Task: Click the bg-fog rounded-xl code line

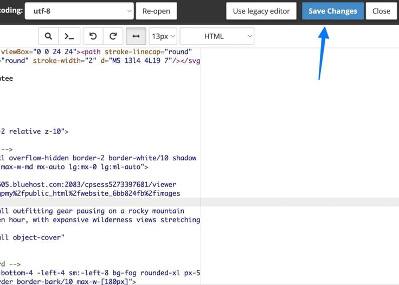Action: (100, 273)
